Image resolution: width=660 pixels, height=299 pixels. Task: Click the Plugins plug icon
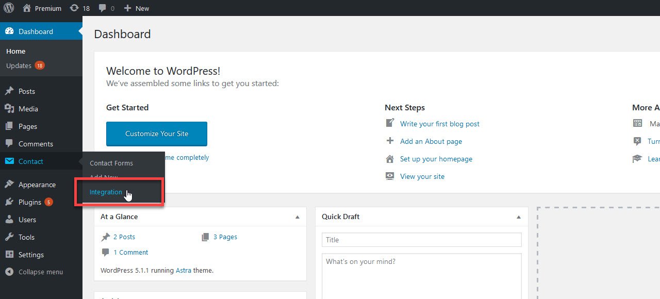(x=9, y=202)
